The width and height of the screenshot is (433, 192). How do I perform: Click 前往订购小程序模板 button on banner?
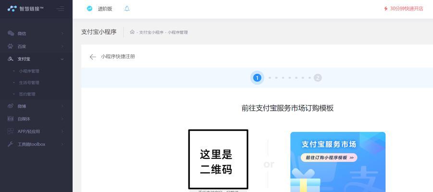pos(329,157)
